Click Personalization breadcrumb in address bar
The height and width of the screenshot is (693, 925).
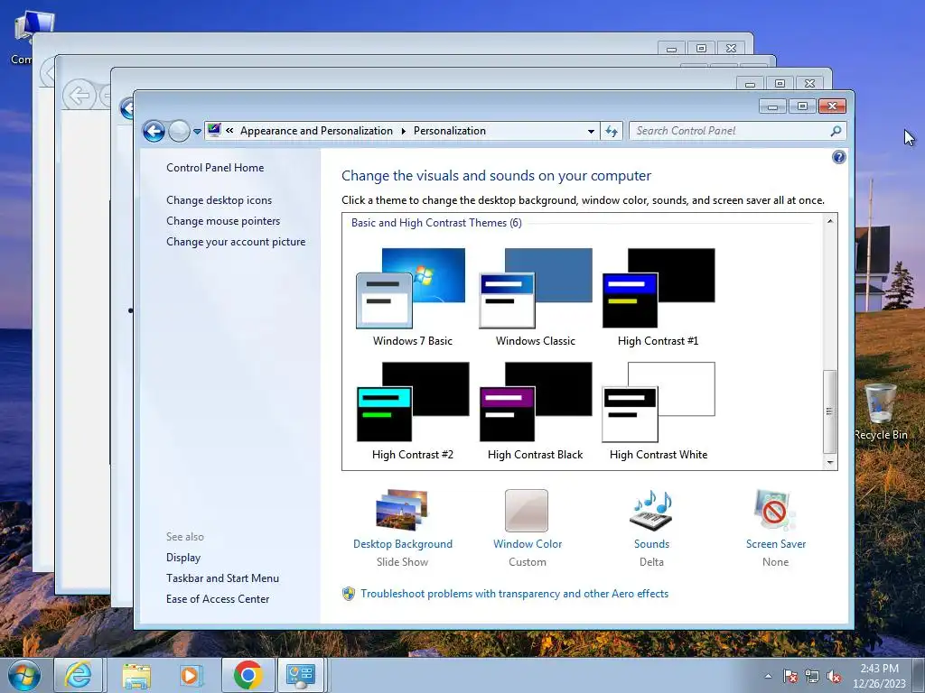[x=450, y=131]
